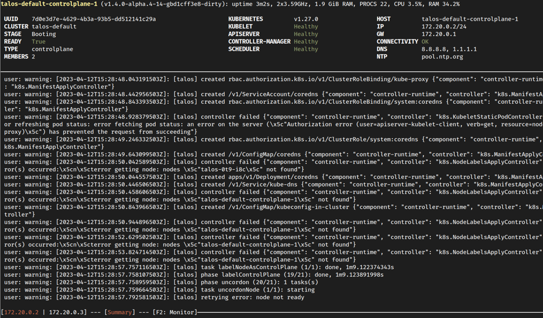The image size is (543, 318).
Task: Click the GW value 172.20.0.1
Action: coord(439,34)
